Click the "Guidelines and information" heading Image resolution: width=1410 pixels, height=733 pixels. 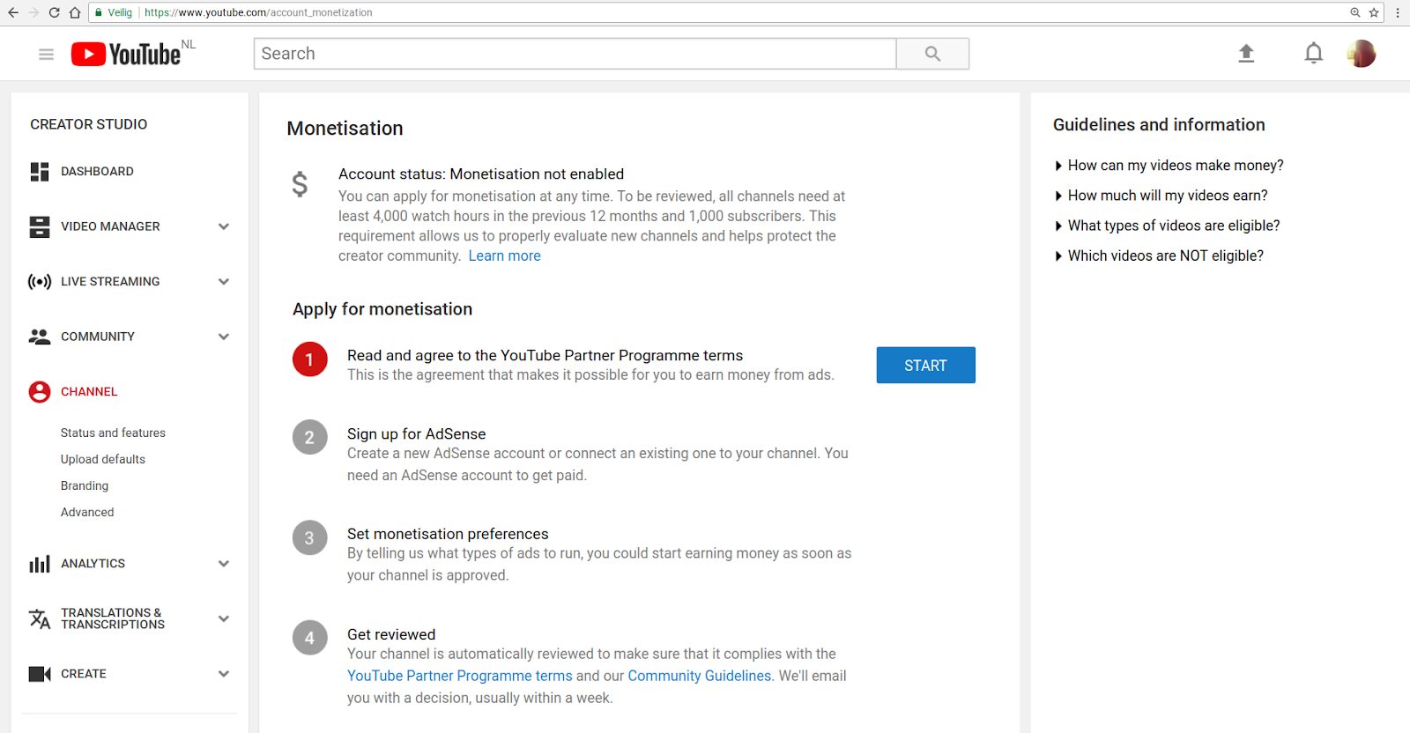1159,125
